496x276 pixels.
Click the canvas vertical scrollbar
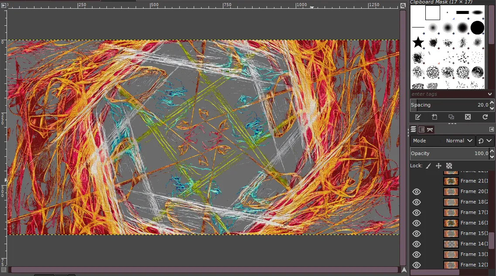(403, 138)
